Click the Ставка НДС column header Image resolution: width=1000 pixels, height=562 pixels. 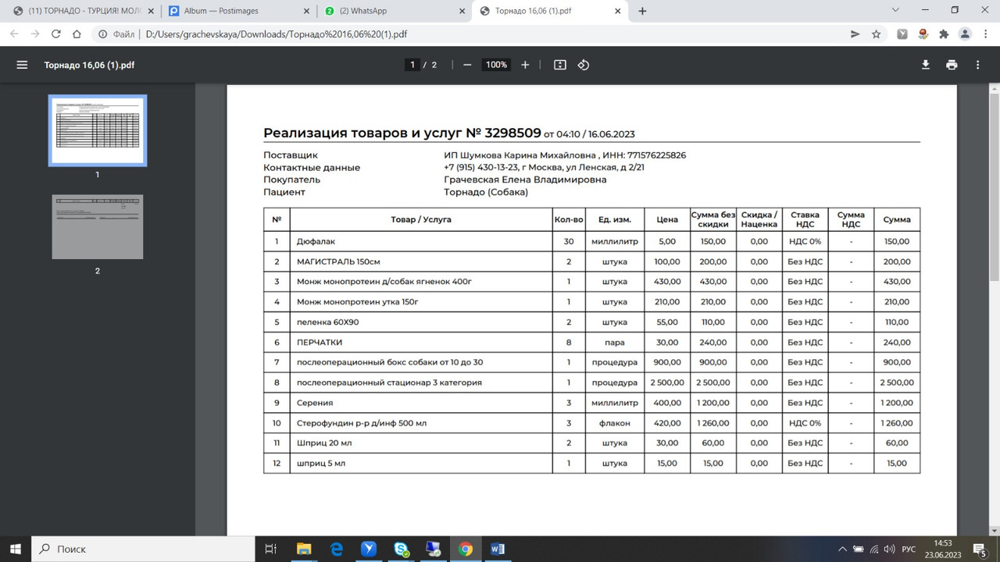coord(805,219)
